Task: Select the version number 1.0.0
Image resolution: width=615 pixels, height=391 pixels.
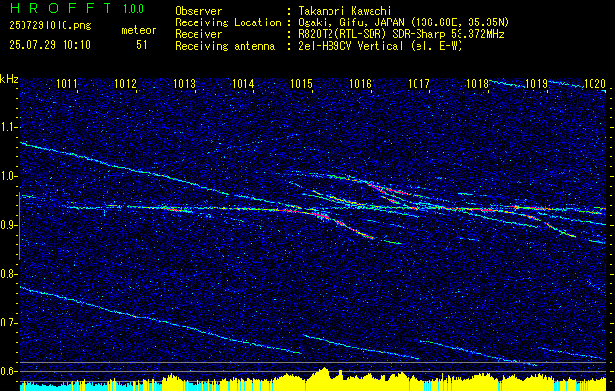Action: (133, 9)
